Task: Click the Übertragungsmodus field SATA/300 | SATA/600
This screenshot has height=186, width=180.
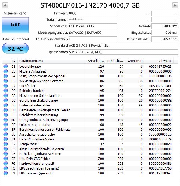Action: (93, 33)
